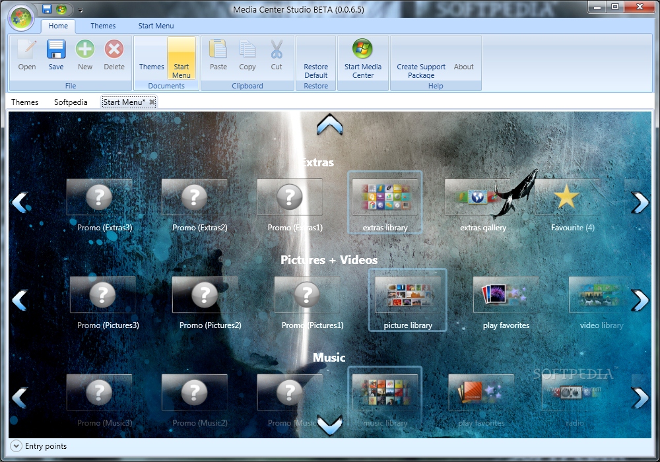Select the music library tile
This screenshot has width=660, height=462.
click(x=385, y=397)
